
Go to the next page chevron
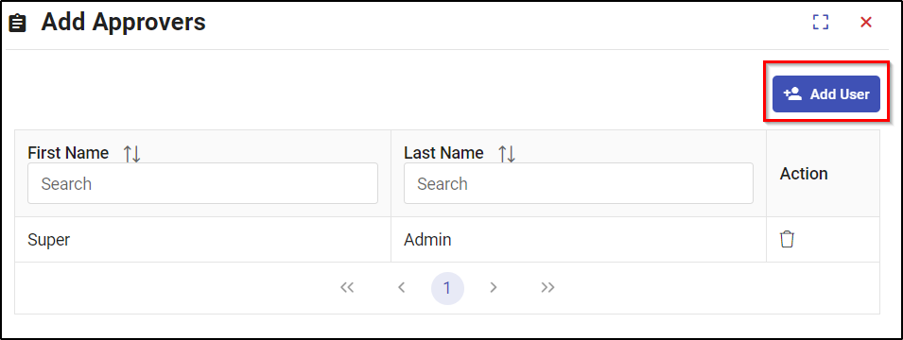point(493,288)
